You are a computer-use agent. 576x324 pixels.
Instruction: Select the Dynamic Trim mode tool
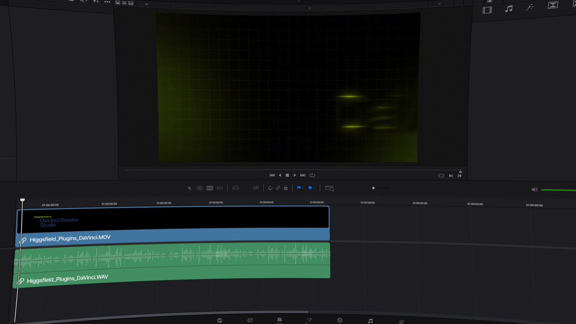[x=220, y=188]
